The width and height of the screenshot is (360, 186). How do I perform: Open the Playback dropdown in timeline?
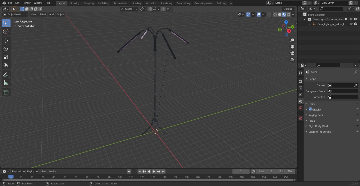tap(18, 171)
